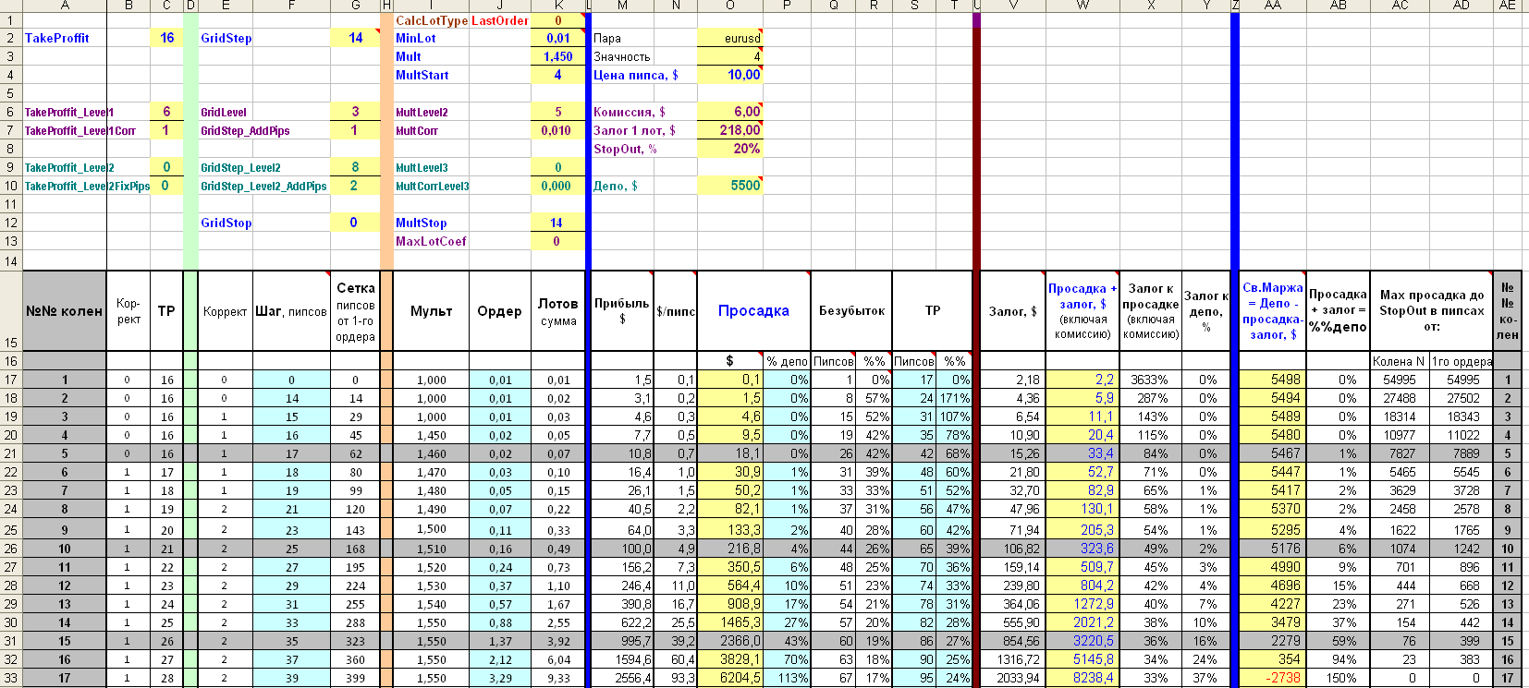The width and height of the screenshot is (1529, 688).
Task: Select the MultStop value 14
Action: pos(558,223)
